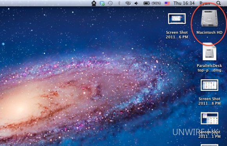Open the volume speaker menu
Viewport: 227px width, 146px height.
136,3
